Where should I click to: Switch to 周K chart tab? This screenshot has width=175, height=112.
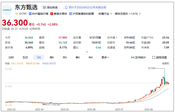(x=52, y=58)
